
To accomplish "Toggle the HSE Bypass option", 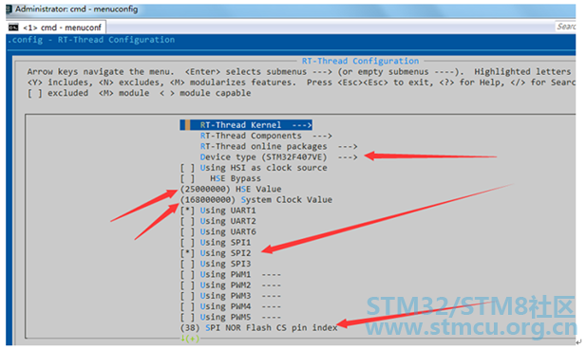I will pos(220,178).
